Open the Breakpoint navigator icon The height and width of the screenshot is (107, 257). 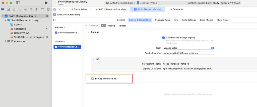pos(43,9)
